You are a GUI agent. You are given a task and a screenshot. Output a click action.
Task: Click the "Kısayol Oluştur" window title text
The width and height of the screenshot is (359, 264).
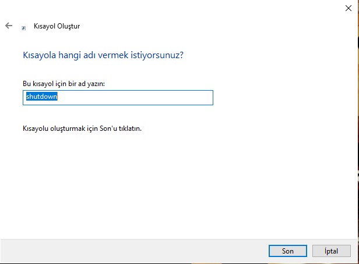pos(57,26)
